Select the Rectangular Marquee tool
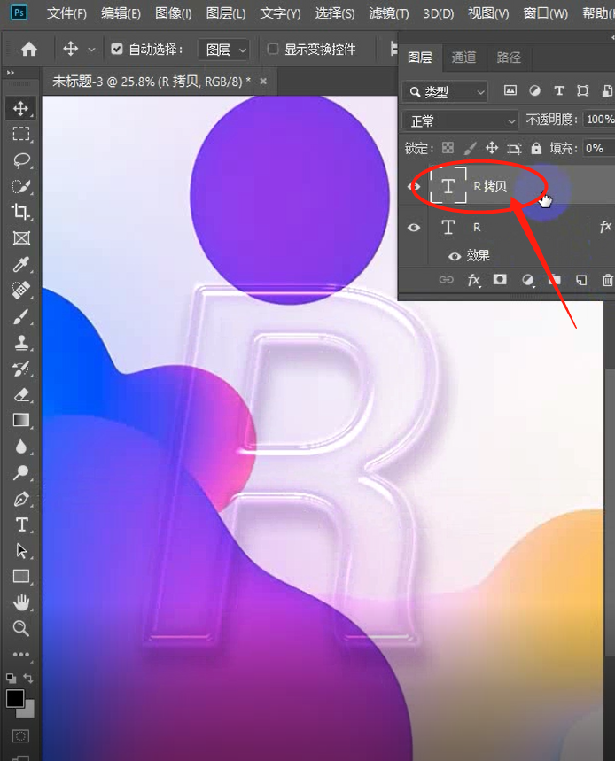615x761 pixels. point(21,134)
